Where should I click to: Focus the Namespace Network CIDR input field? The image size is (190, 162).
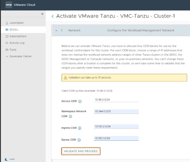click(x=116, y=111)
